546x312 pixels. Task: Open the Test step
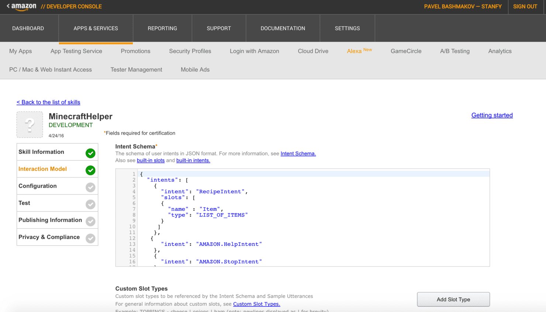coord(57,203)
